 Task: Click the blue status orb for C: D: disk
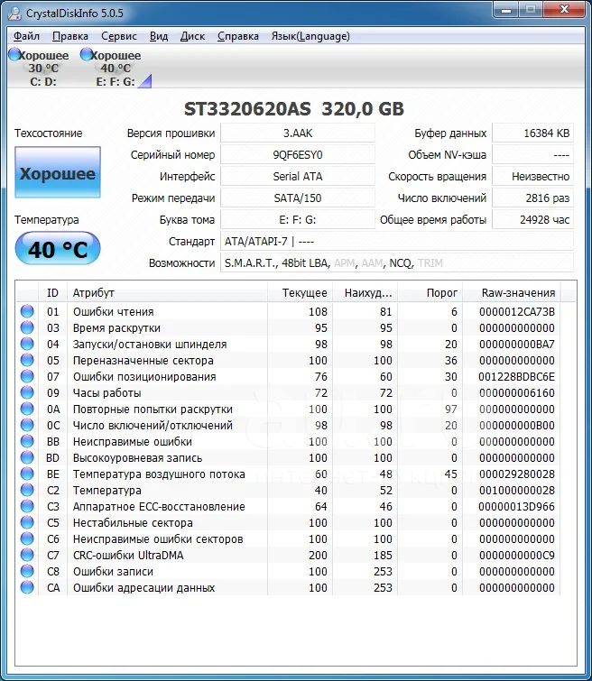(x=14, y=54)
